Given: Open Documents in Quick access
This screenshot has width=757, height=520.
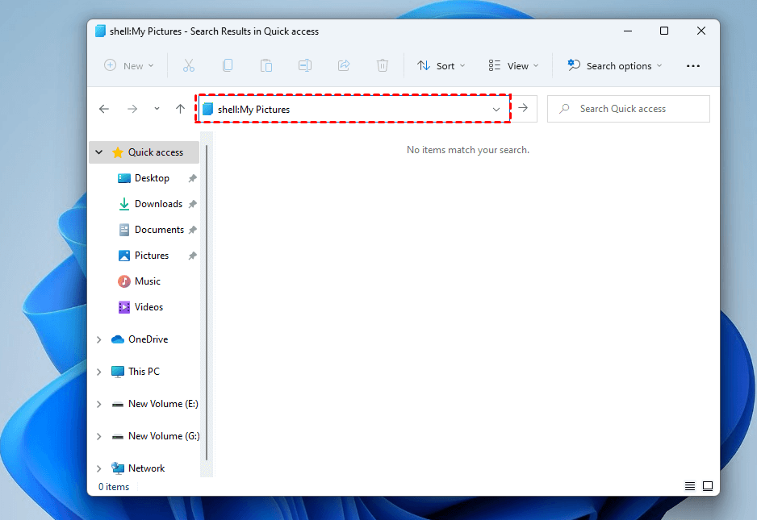Looking at the screenshot, I should pos(159,230).
